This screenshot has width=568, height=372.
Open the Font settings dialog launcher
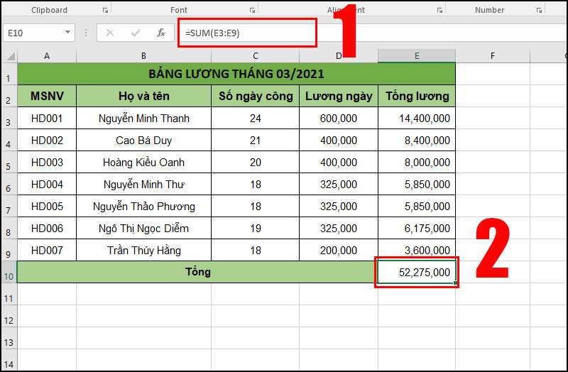point(252,11)
